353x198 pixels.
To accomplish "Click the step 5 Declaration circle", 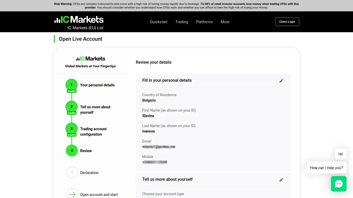I will [x=72, y=172].
